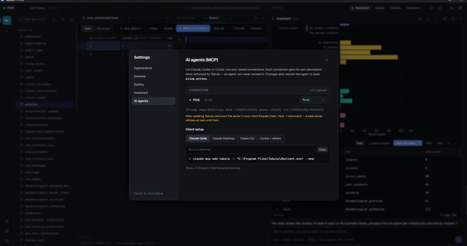Select AI agents in the Settings sidebar
467x246 pixels.
153,101
